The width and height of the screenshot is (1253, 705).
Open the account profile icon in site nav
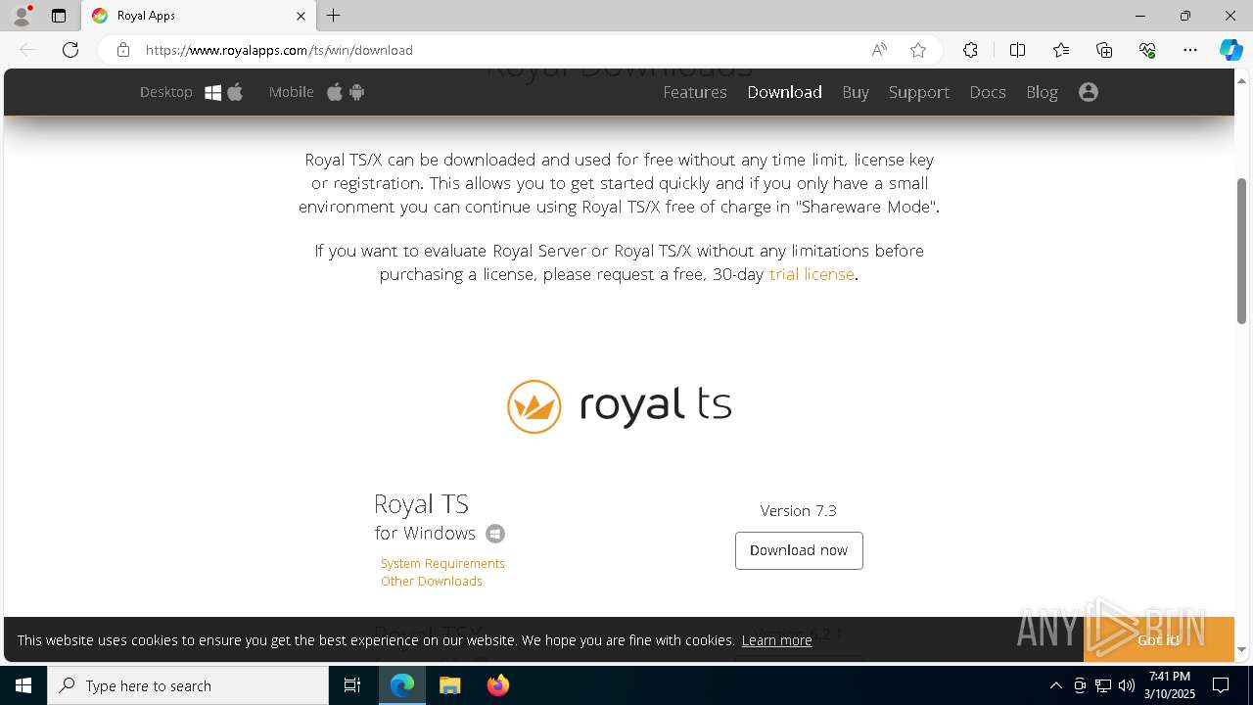point(1089,92)
